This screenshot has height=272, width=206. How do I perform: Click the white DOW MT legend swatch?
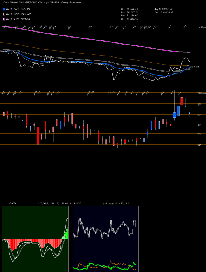pos(4,14)
